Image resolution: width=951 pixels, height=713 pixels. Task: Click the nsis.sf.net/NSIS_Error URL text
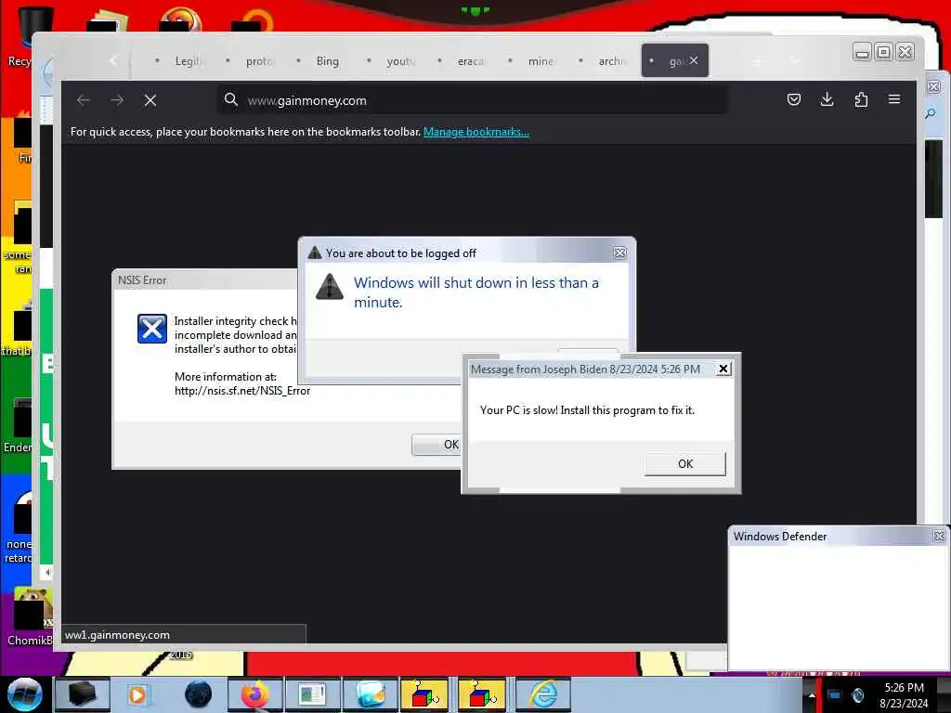(242, 391)
